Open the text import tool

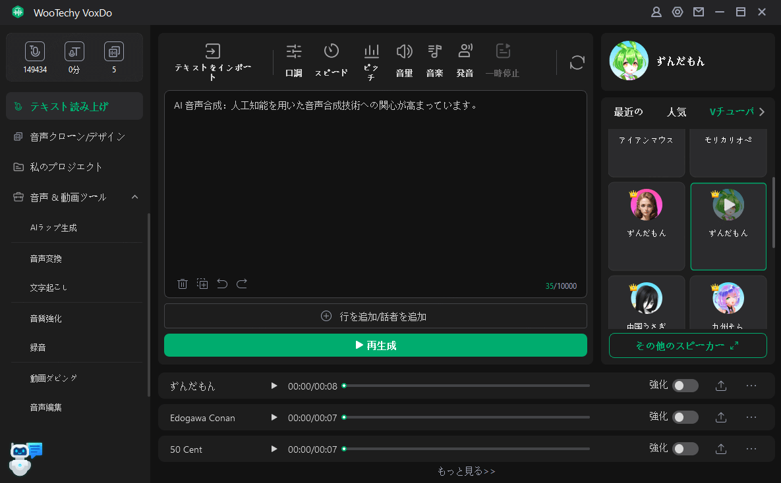[x=213, y=62]
